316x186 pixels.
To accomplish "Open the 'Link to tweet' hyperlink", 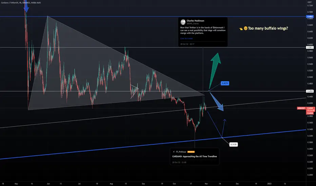I will [186, 39].
